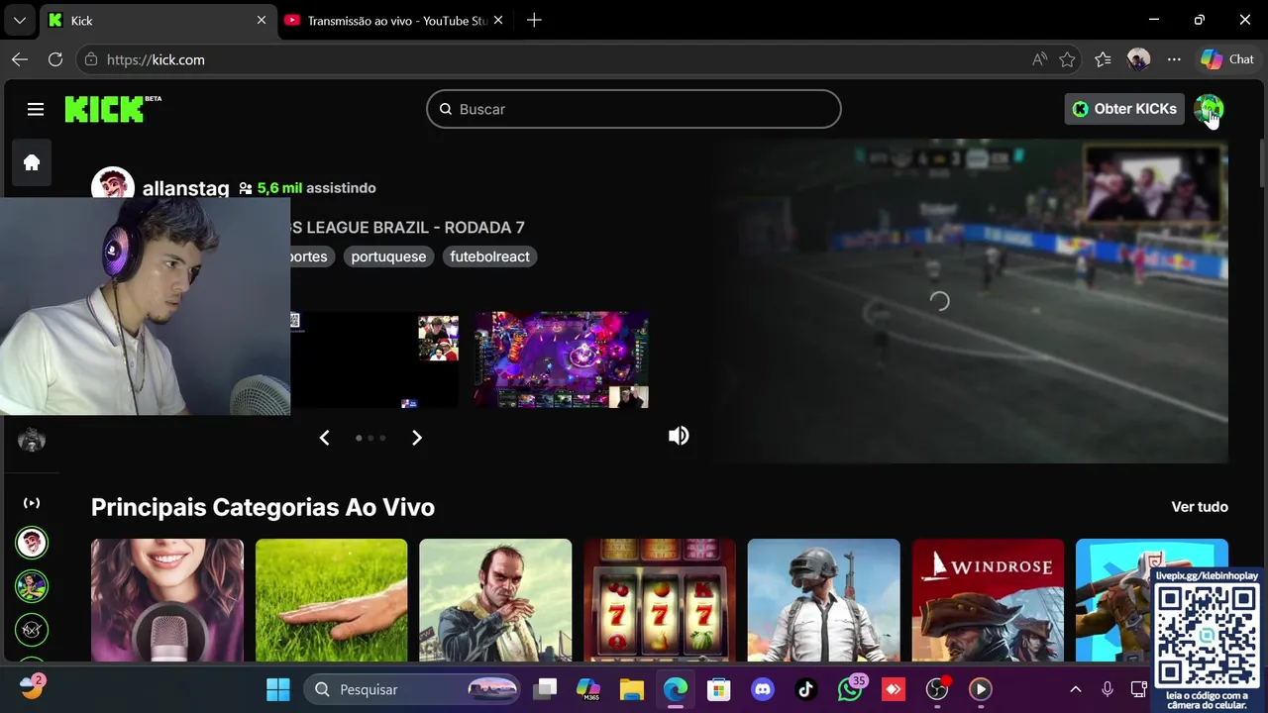The image size is (1268, 713).
Task: Open the woman with microphone category card
Action: coord(167,600)
